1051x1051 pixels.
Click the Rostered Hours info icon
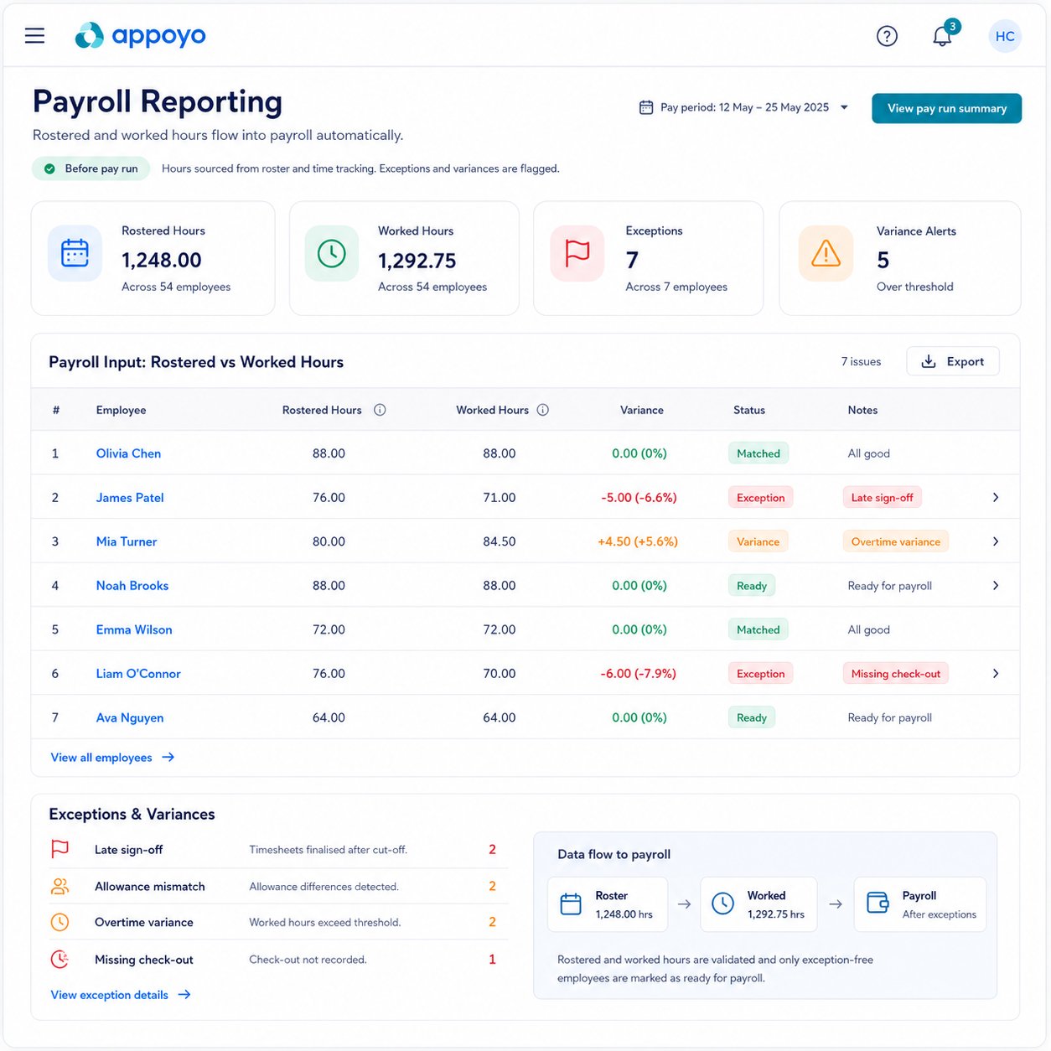(x=380, y=410)
